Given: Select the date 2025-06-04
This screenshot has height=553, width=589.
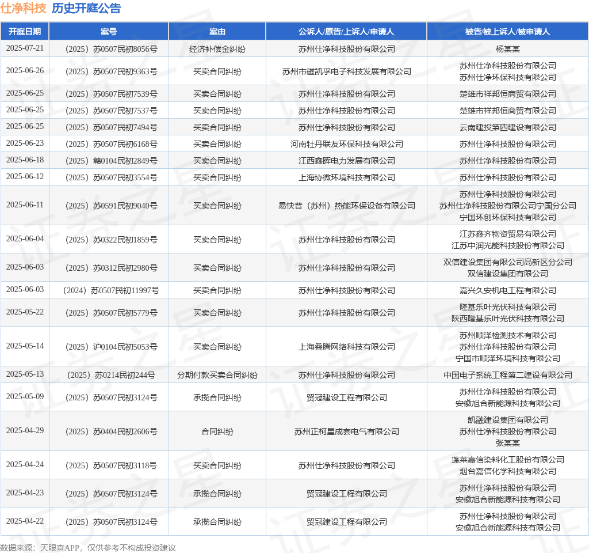Looking at the screenshot, I should click(x=25, y=239).
